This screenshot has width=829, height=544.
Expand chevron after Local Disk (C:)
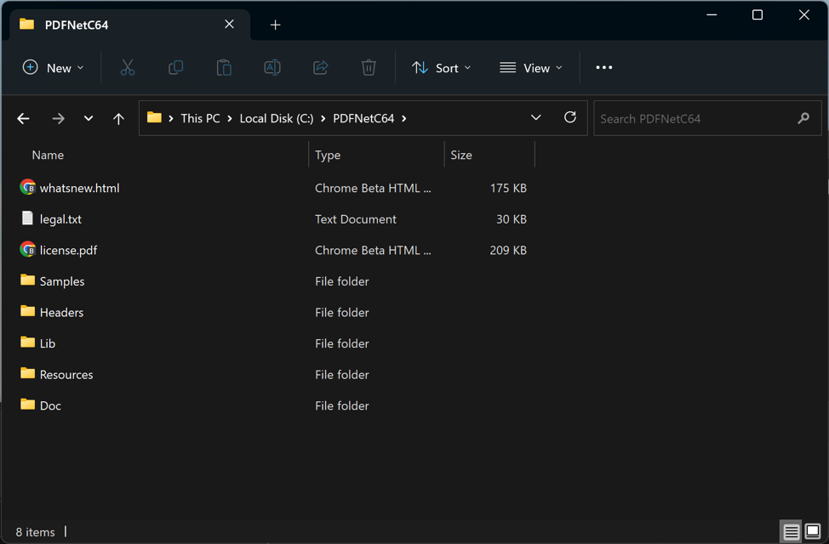(x=323, y=118)
